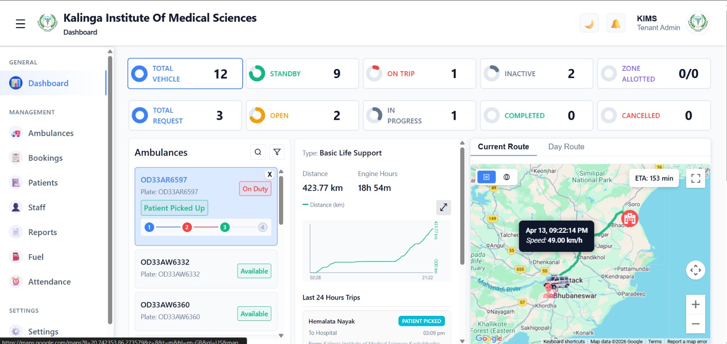Toggle fullscreen map view
This screenshot has width=727, height=344.
pyautogui.click(x=696, y=178)
